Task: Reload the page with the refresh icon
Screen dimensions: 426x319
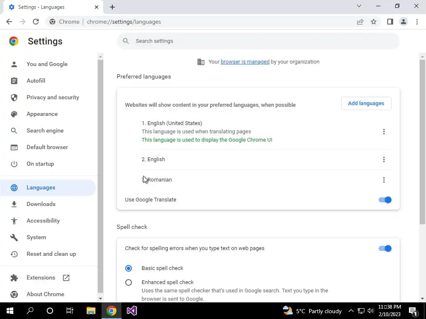Action: point(36,22)
